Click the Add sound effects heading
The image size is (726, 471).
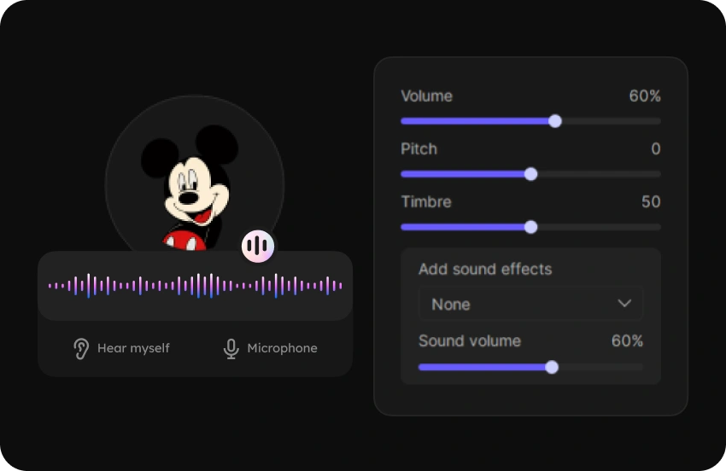[485, 270]
